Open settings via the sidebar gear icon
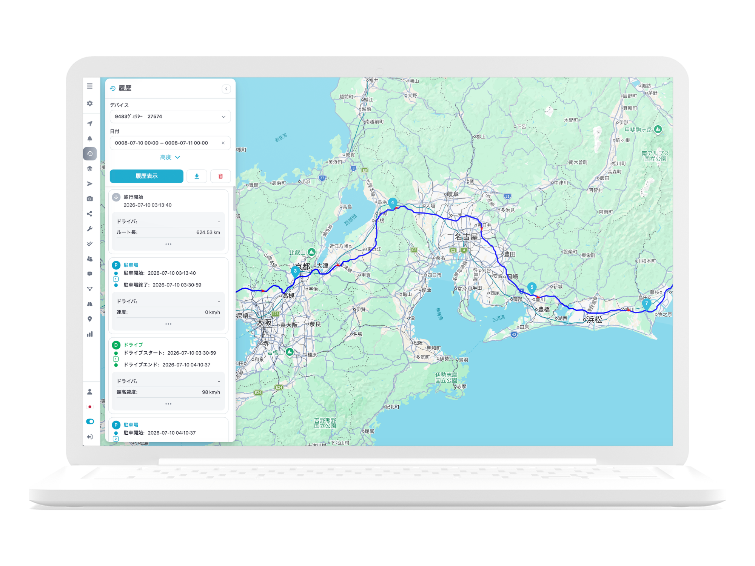Viewport: 755px width, 566px height. (x=90, y=103)
